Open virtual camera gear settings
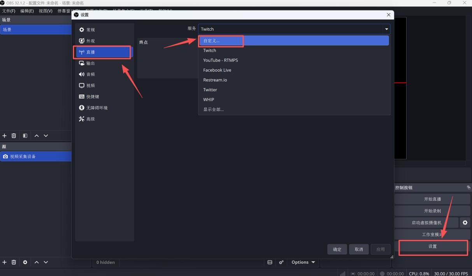 465,223
